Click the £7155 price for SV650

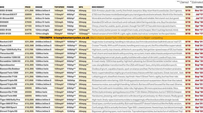point(28,26)
